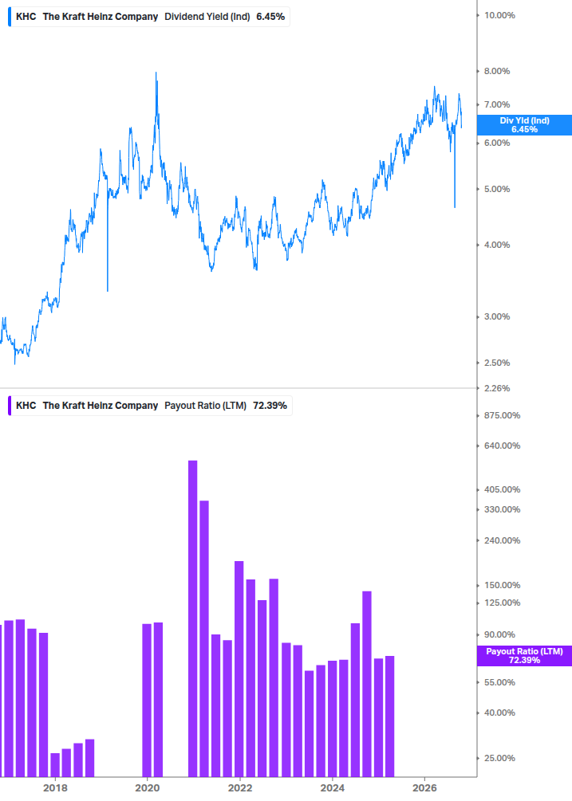Screen dimensions: 572x801
Task: Click the 55.00% payout ratio axis label
Action: [x=499, y=682]
